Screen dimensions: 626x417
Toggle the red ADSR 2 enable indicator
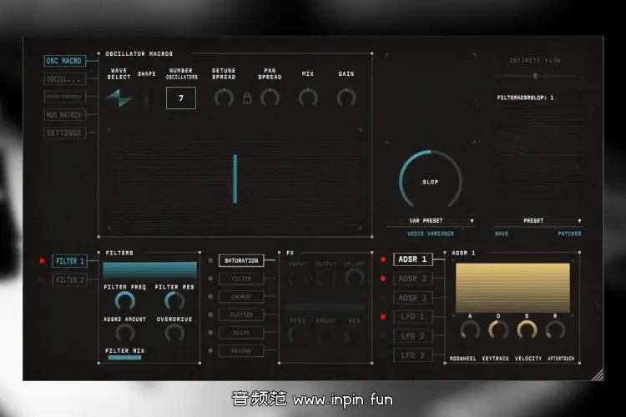point(383,279)
